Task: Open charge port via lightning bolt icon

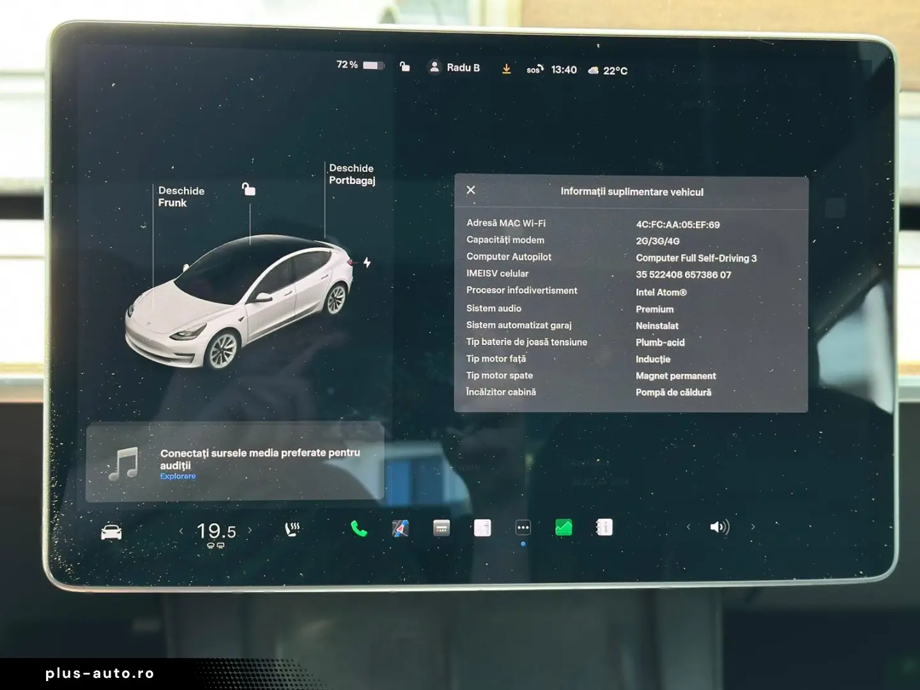Action: (367, 263)
